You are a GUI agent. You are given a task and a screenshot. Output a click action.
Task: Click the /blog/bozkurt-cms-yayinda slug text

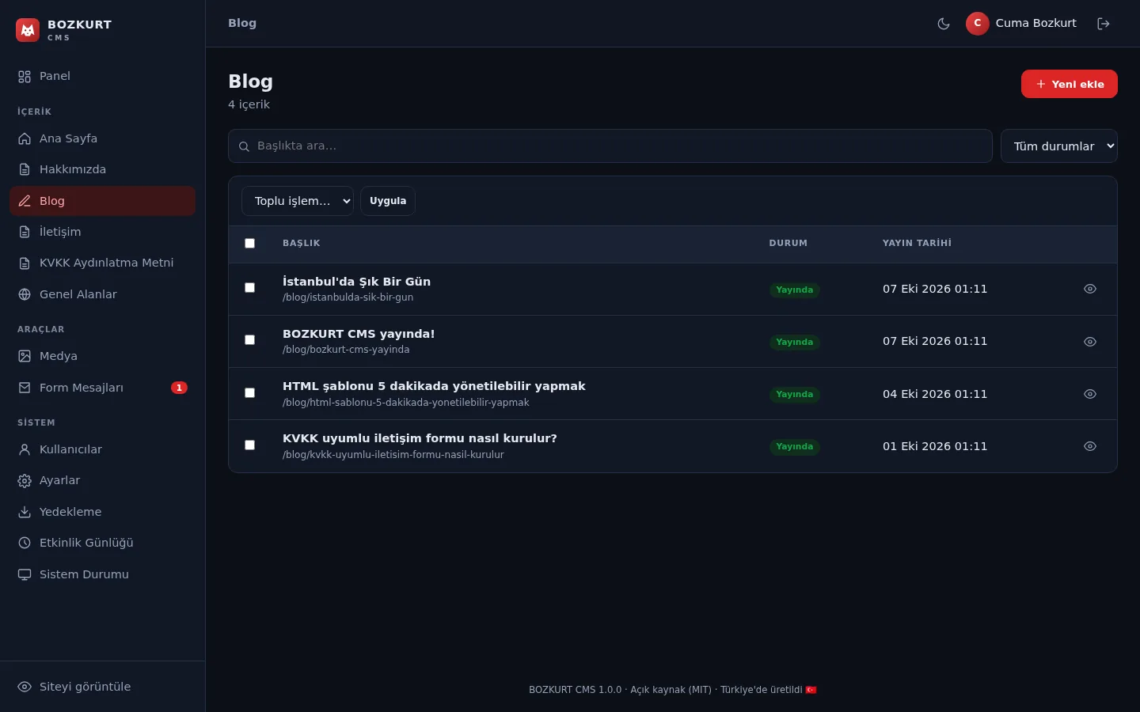[346, 350]
